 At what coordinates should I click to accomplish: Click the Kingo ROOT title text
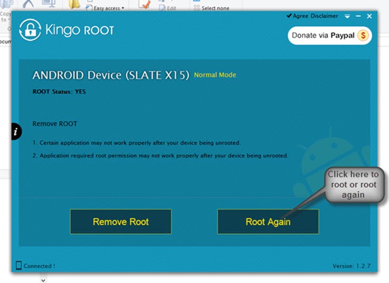[x=80, y=30]
